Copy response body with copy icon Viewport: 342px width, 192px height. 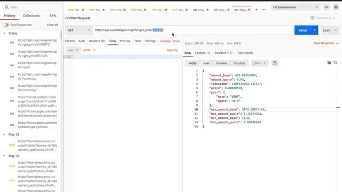coord(329,63)
